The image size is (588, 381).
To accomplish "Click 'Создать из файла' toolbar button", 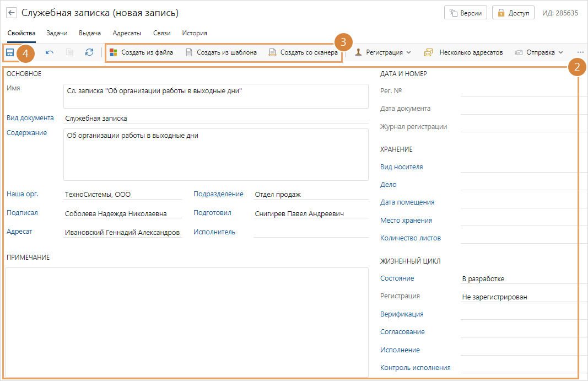I will coord(142,52).
